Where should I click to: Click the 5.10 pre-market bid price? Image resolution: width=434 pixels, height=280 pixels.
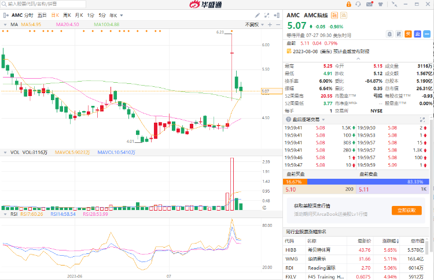point(290,190)
